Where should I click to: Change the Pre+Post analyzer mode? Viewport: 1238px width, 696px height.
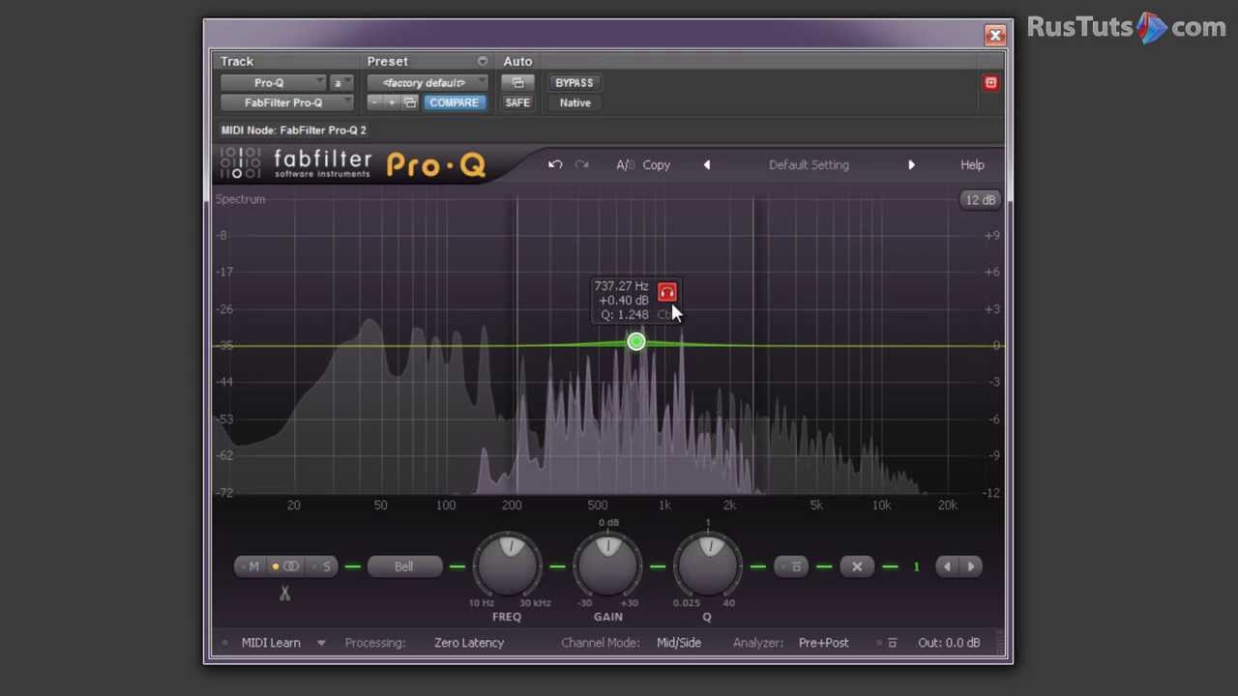tap(823, 643)
